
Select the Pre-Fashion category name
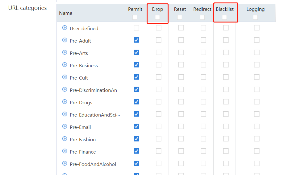click(83, 140)
